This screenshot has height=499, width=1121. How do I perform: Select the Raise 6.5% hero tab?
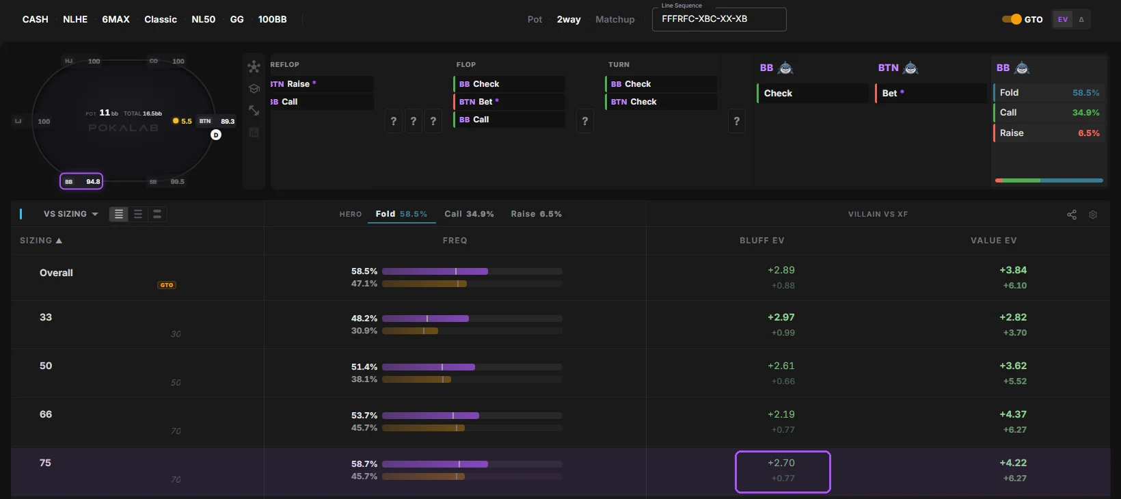(537, 214)
